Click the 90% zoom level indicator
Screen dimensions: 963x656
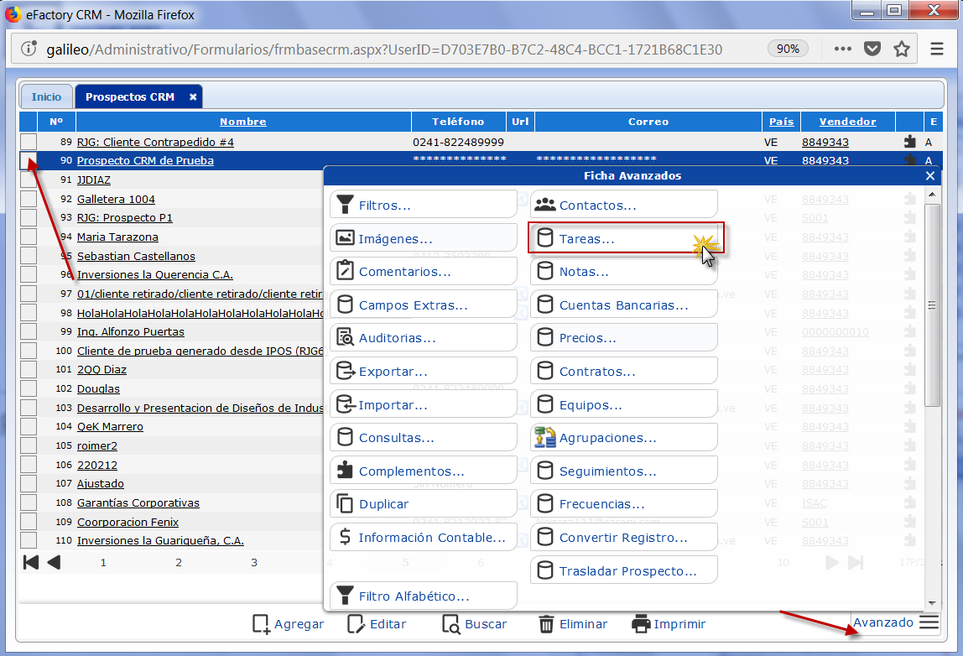[788, 49]
